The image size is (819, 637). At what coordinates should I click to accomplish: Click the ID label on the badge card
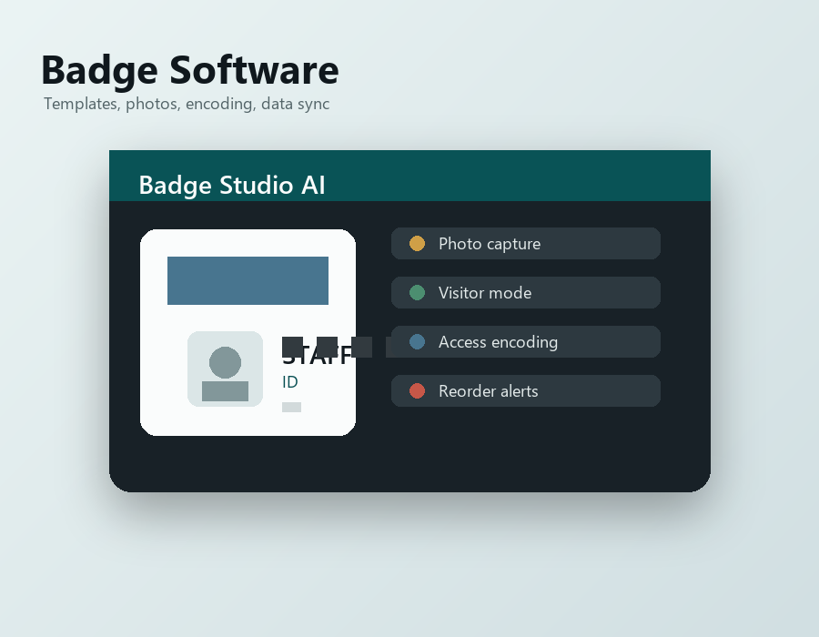[x=288, y=381]
